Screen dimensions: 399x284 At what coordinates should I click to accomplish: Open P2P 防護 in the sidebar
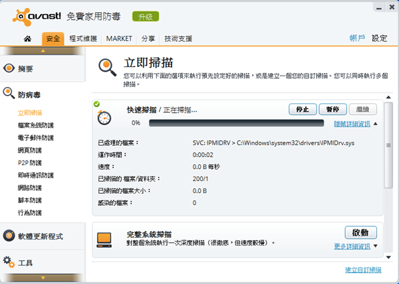pos(30,163)
